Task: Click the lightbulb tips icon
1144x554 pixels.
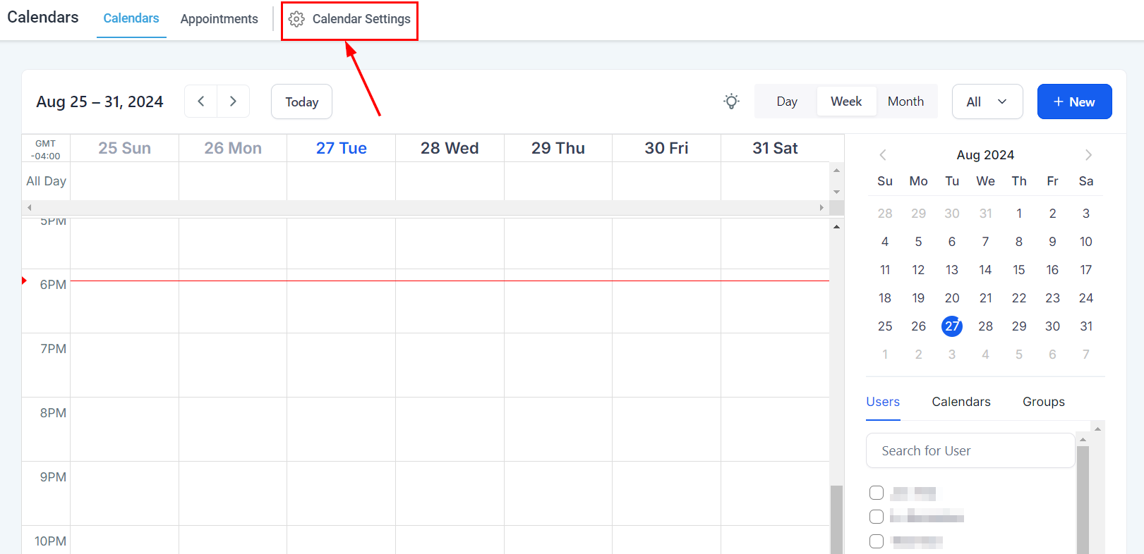Action: coord(731,101)
